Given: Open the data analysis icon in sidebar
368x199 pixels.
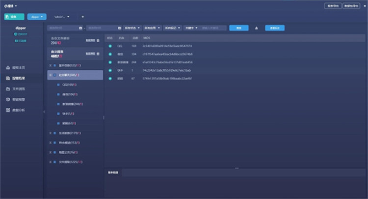Looking at the screenshot, I should 8,110.
